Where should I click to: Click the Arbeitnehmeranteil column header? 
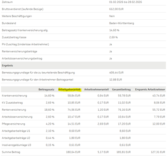pyautogui.click(x=96, y=90)
